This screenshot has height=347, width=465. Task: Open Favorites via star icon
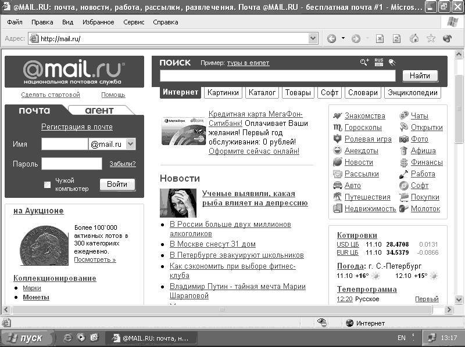pos(431,38)
